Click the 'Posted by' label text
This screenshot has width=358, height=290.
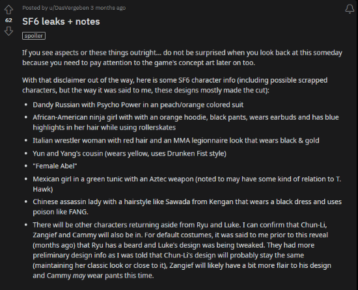tap(34, 8)
